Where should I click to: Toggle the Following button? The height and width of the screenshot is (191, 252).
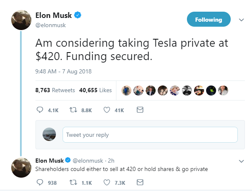208,20
